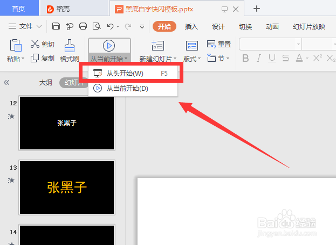Switch to 大纲 outline view
Image resolution: width=336 pixels, height=245 pixels.
pos(45,82)
